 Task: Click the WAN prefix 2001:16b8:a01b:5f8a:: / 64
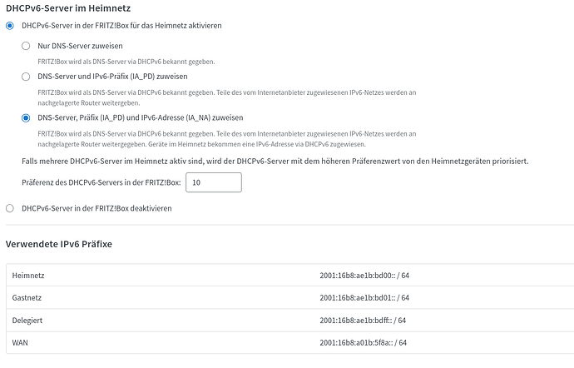click(x=363, y=343)
